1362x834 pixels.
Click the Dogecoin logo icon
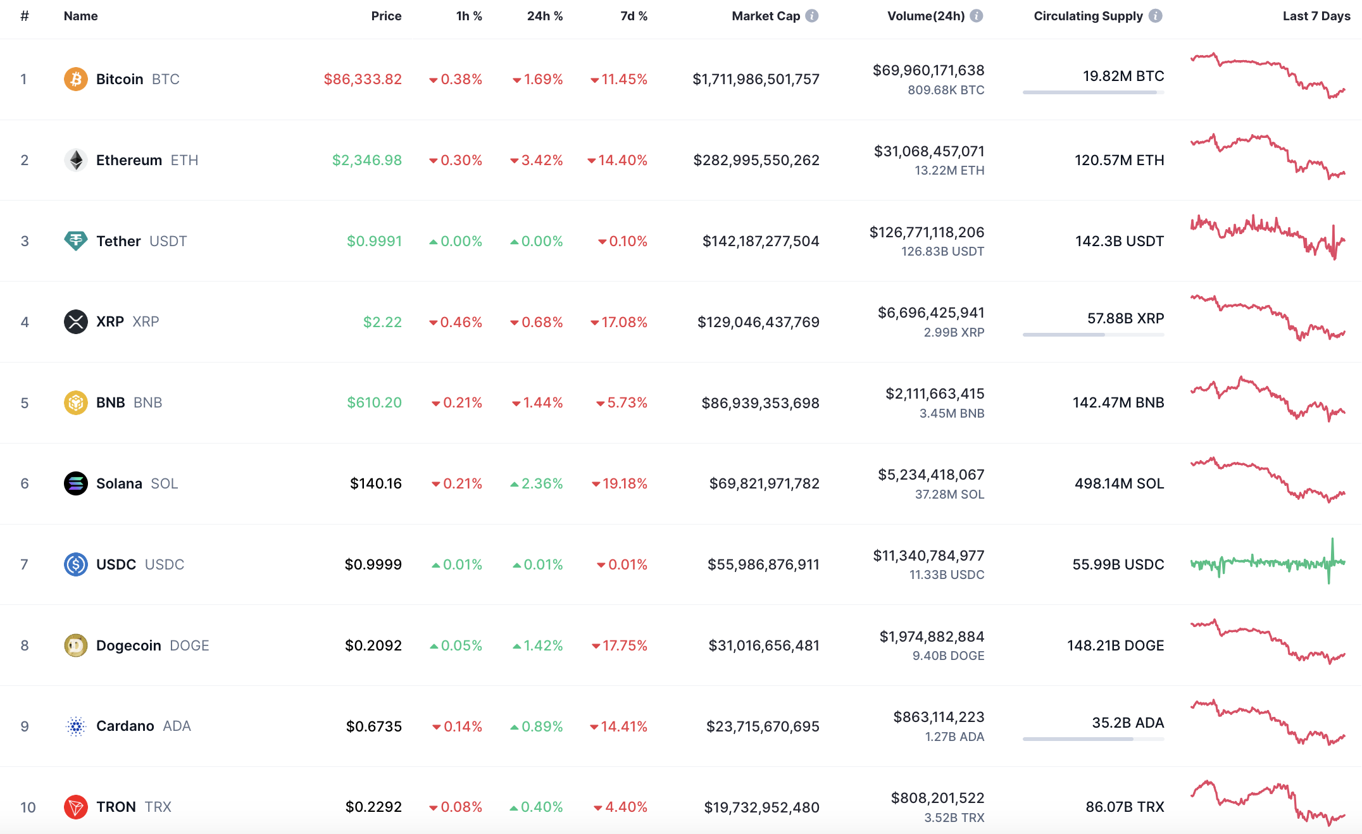(75, 645)
